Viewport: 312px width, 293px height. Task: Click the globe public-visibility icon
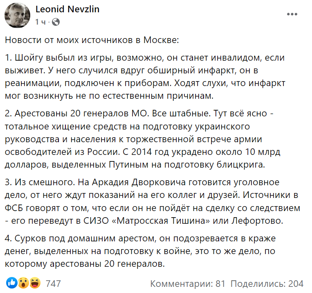click(56, 22)
